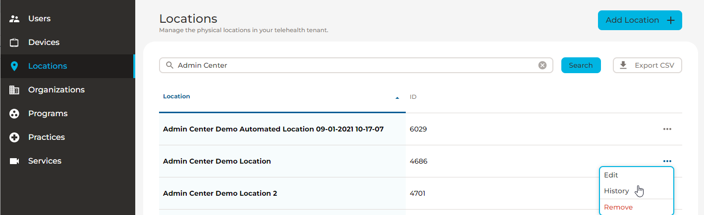Click the magnifier icon in search box
The height and width of the screenshot is (215, 704).
click(170, 65)
